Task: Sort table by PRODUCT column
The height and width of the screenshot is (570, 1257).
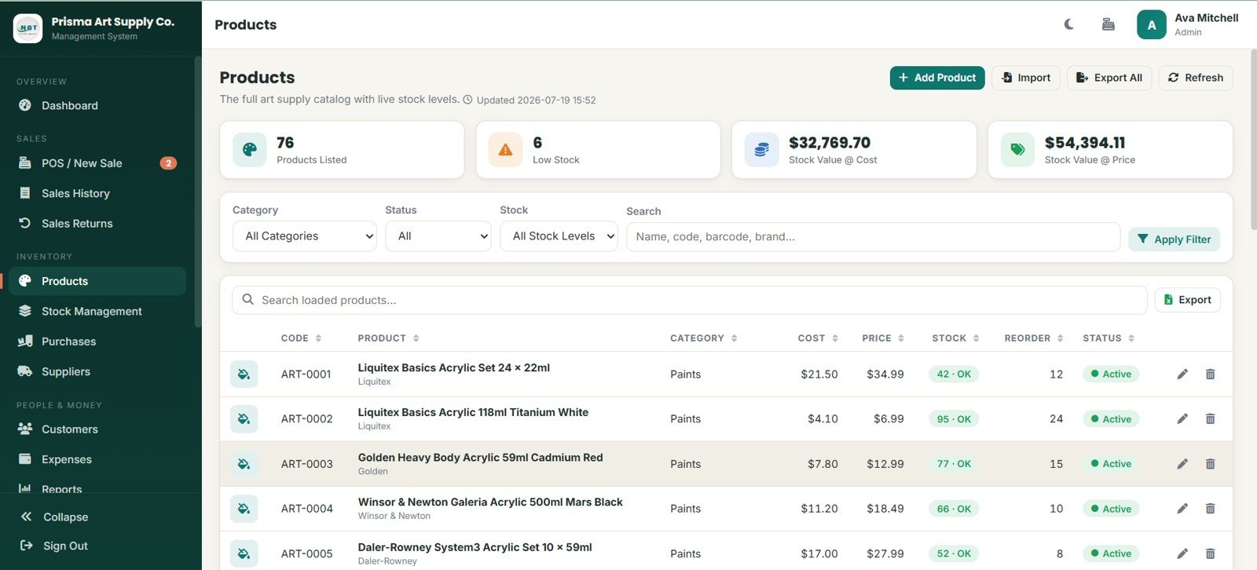Action: point(388,338)
